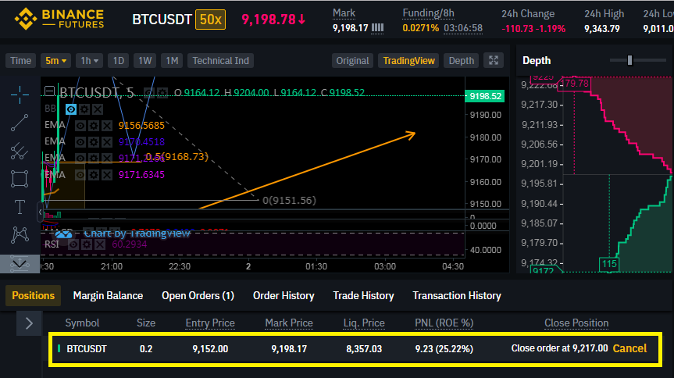The image size is (674, 378).
Task: Click the BTCUSDT position row symbol
Action: point(87,349)
